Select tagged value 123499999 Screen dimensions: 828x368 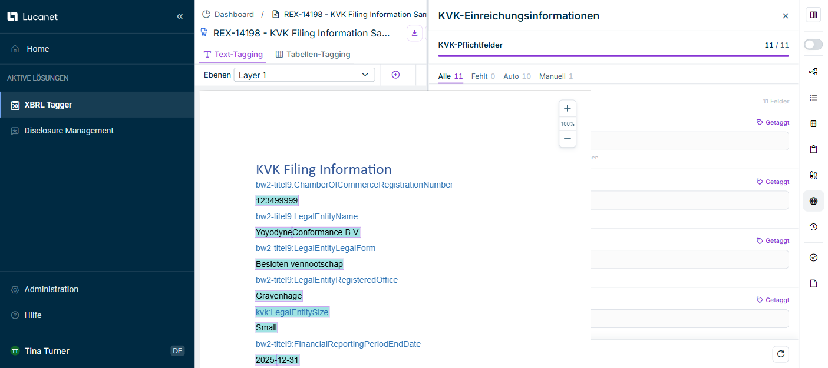277,200
